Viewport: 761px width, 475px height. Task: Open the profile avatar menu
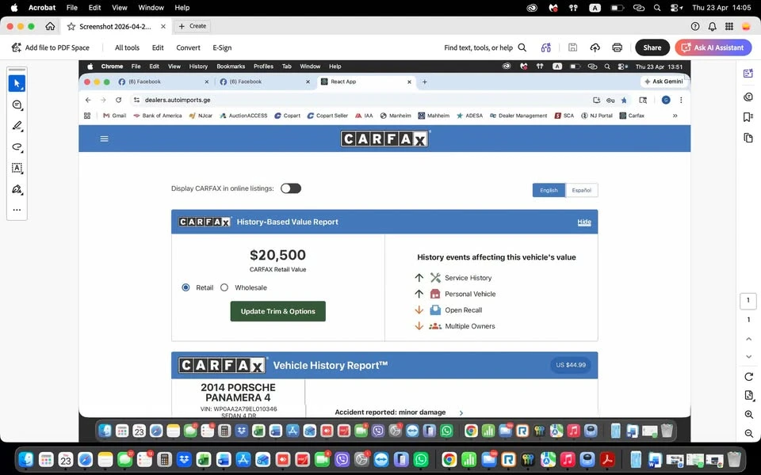(746, 27)
